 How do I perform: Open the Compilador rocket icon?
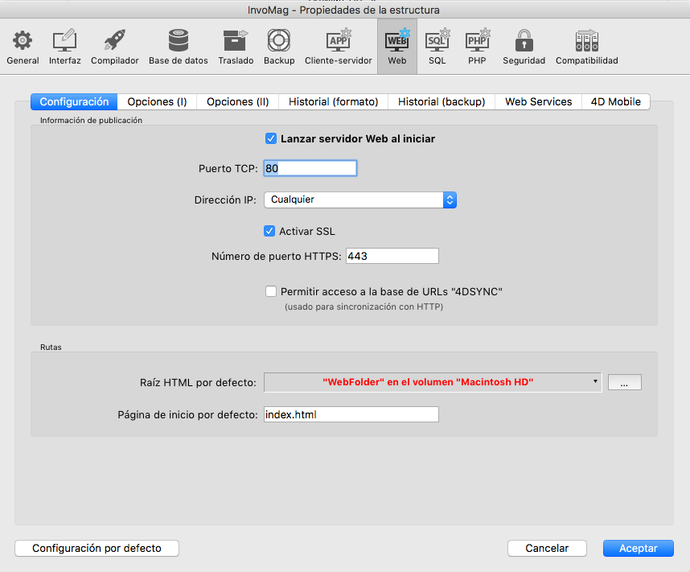coord(114,40)
